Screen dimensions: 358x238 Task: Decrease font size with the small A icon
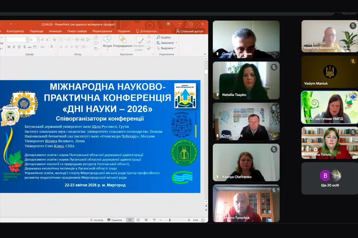pyautogui.click(x=47, y=40)
